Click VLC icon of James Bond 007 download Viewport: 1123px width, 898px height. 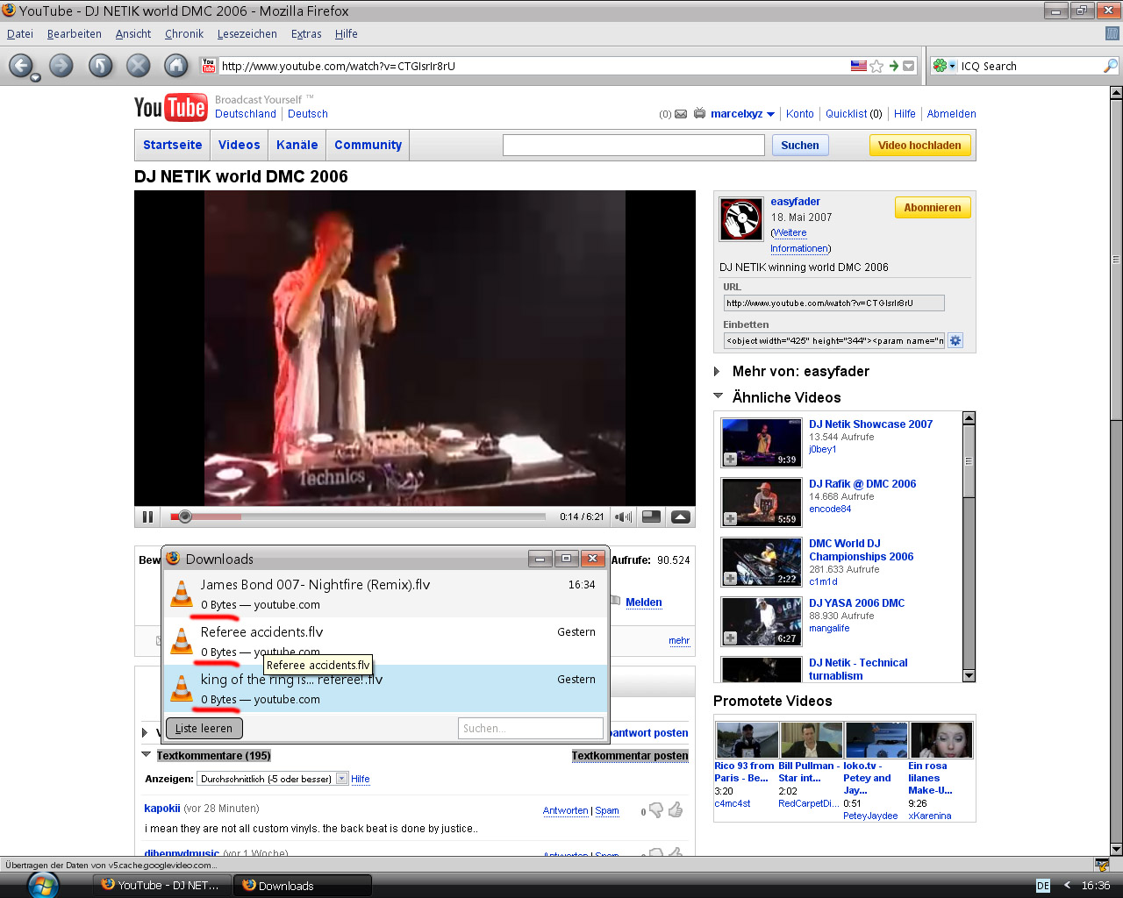[x=182, y=594]
